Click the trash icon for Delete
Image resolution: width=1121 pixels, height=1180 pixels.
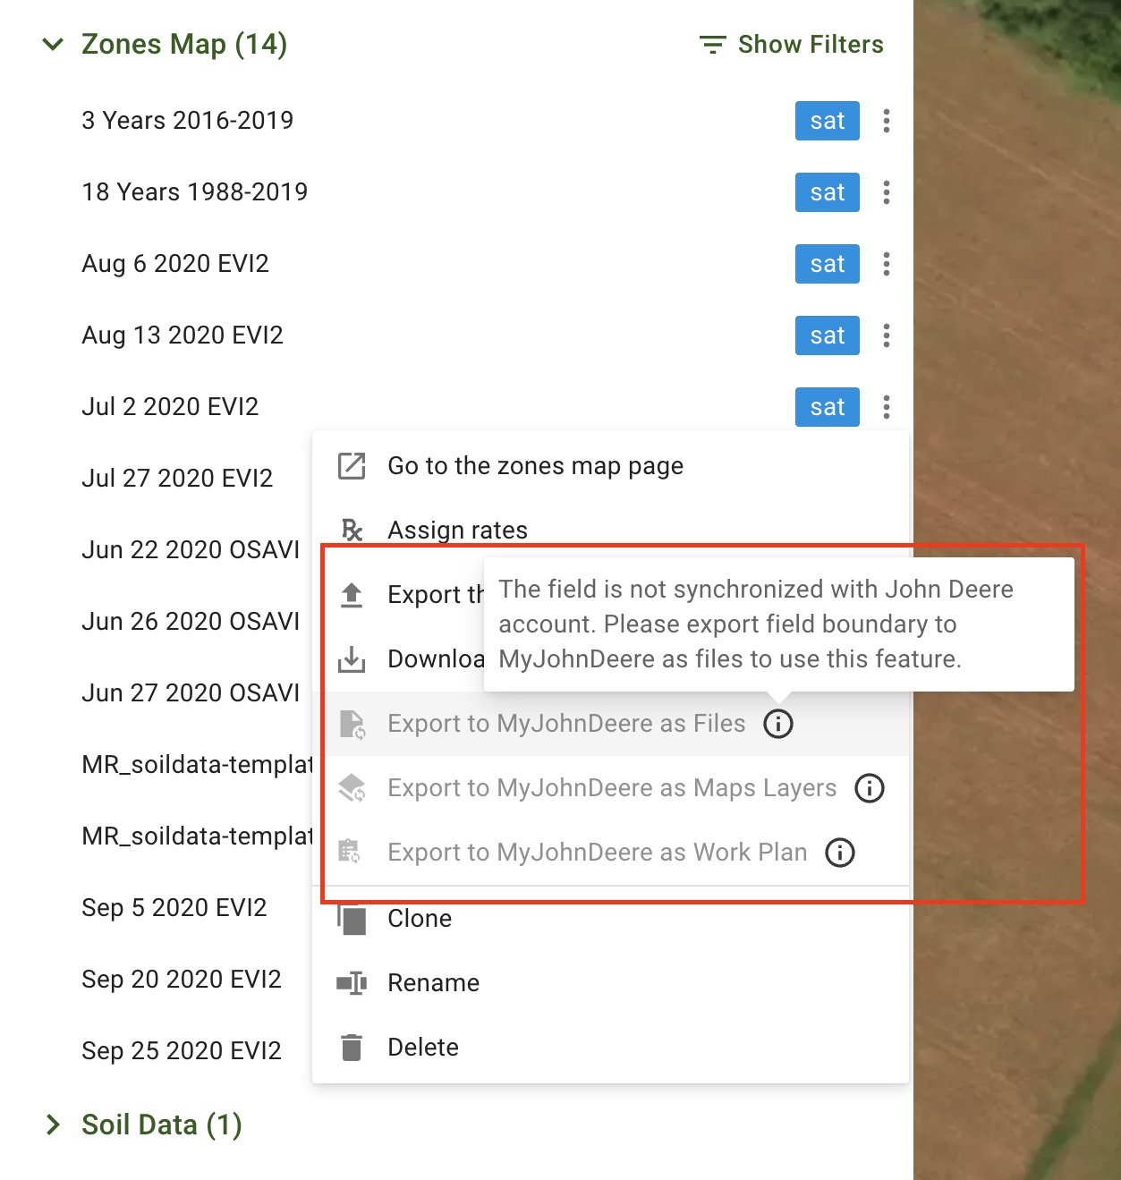pyautogui.click(x=352, y=1048)
